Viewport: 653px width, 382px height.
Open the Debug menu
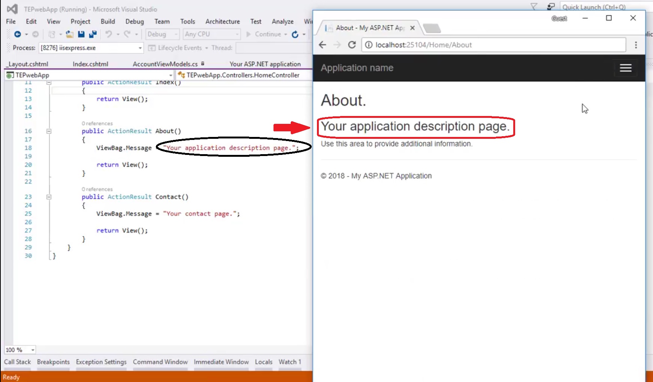(134, 22)
